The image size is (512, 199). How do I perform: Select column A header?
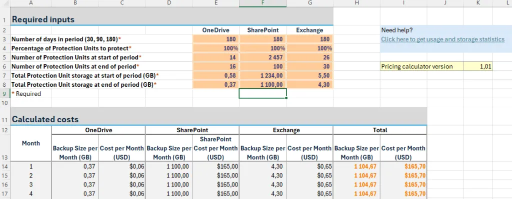click(x=31, y=3)
